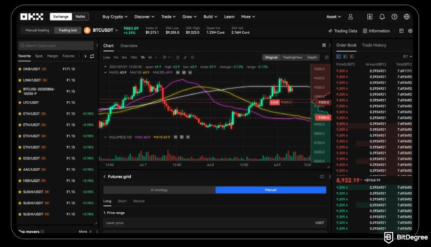The image size is (431, 247).
Task: Switch to Manual trading mode
Action: pos(37,30)
